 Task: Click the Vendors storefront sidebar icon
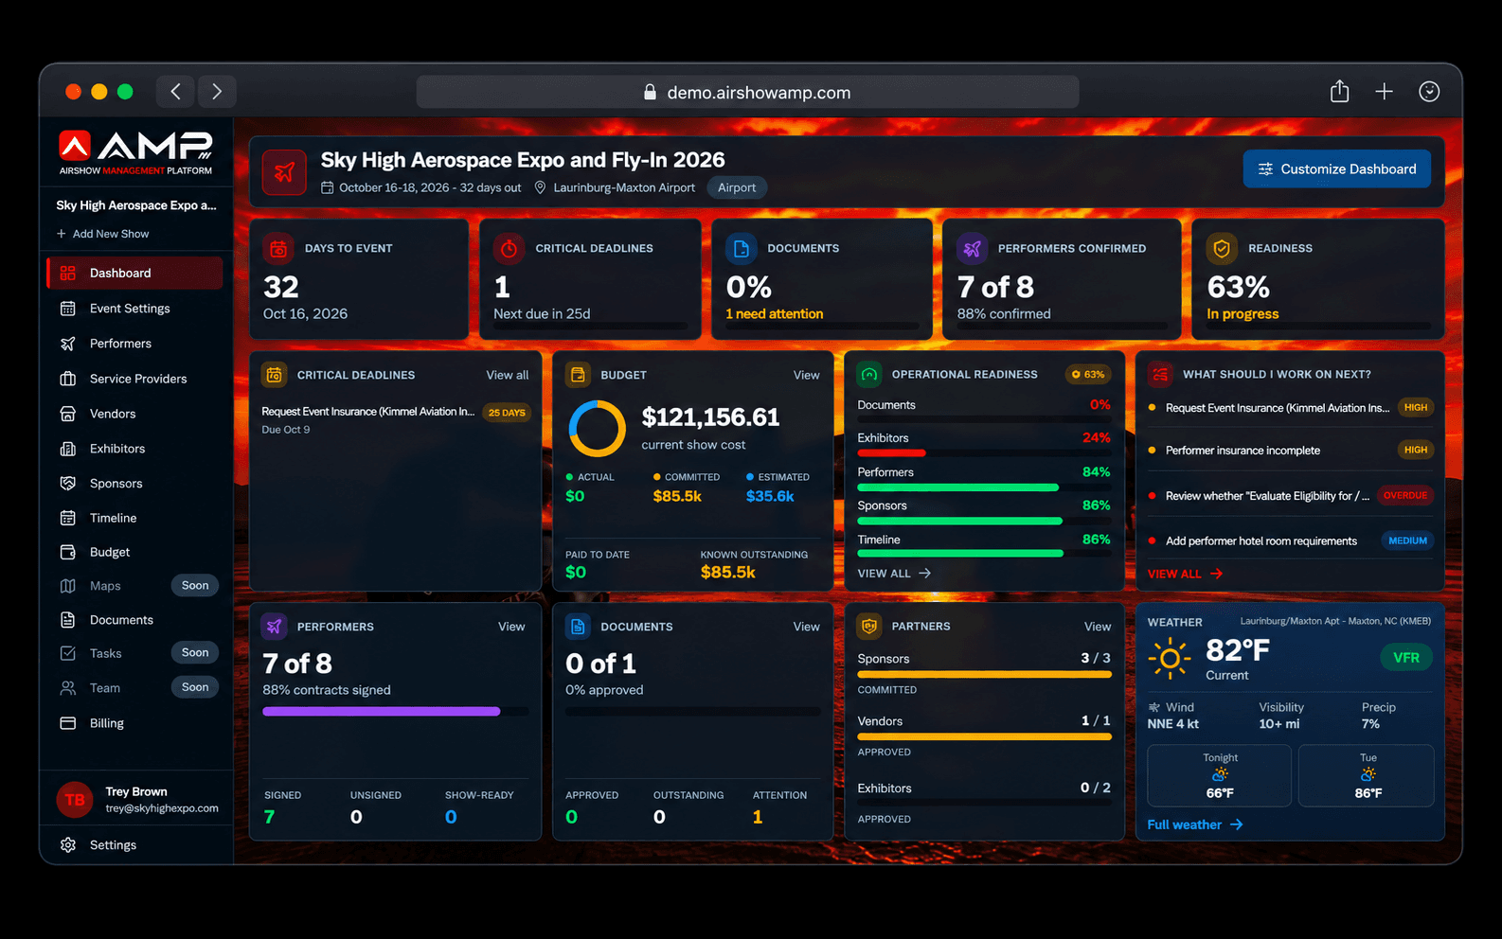(68, 414)
